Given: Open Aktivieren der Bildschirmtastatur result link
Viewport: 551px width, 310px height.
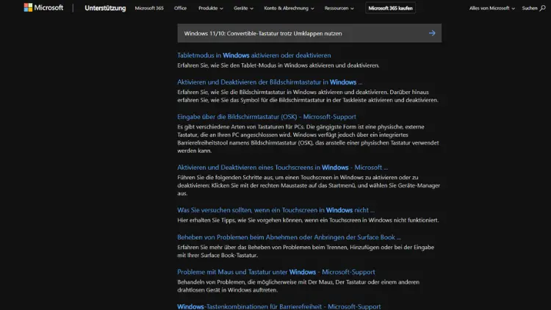Looking at the screenshot, I should pos(270,82).
